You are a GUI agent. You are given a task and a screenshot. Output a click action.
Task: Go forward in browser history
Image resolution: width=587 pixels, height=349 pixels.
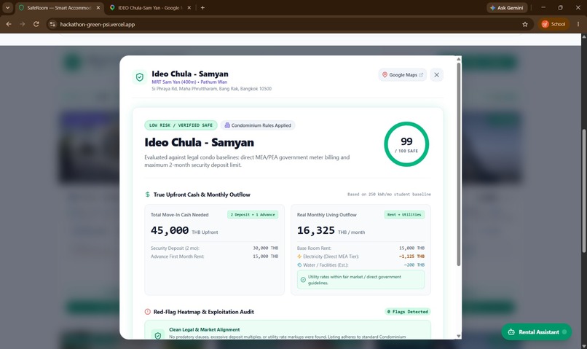[x=23, y=24]
